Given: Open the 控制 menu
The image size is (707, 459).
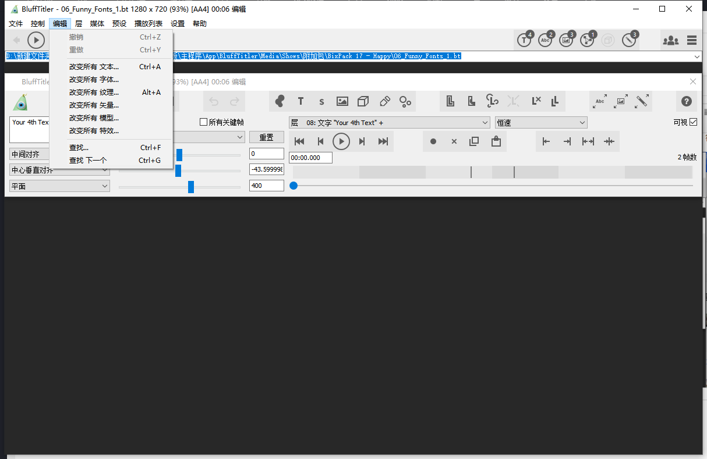Looking at the screenshot, I should pyautogui.click(x=38, y=24).
